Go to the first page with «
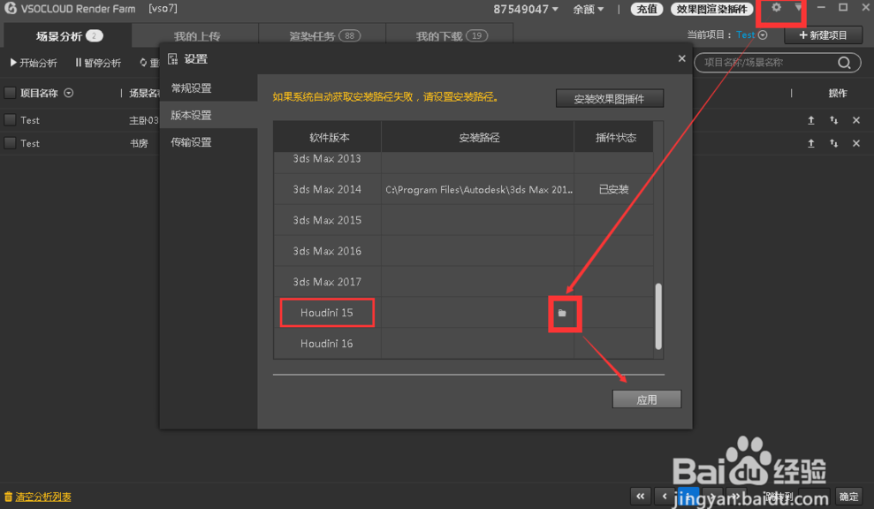874x509 pixels. click(641, 496)
